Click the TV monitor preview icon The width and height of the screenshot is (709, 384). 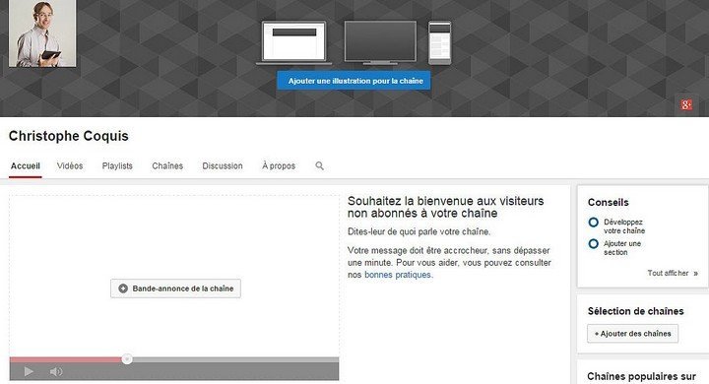pos(380,42)
